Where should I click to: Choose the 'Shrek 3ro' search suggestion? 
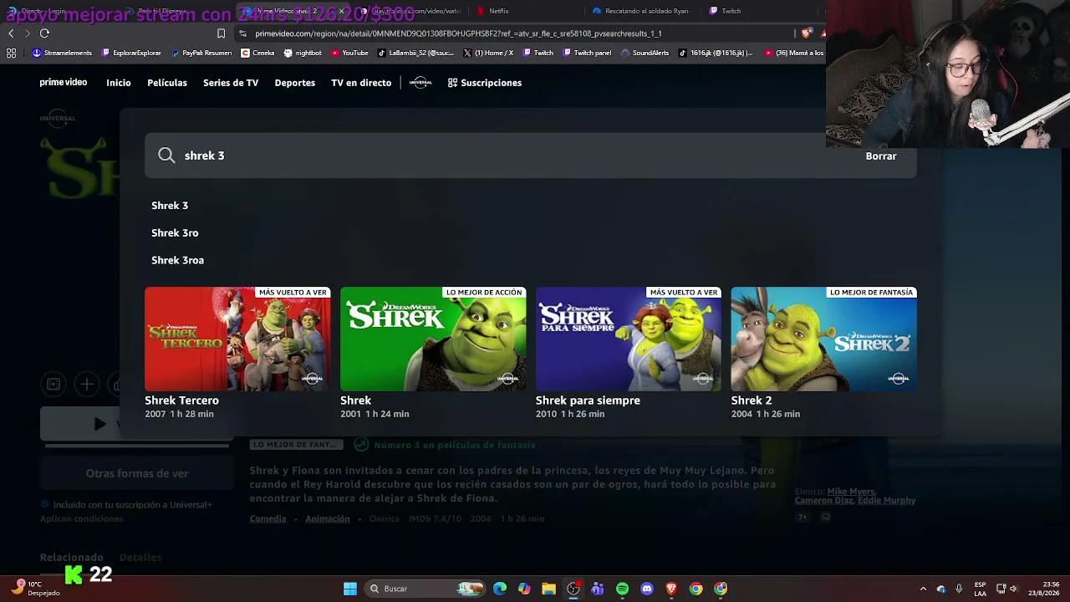point(175,233)
